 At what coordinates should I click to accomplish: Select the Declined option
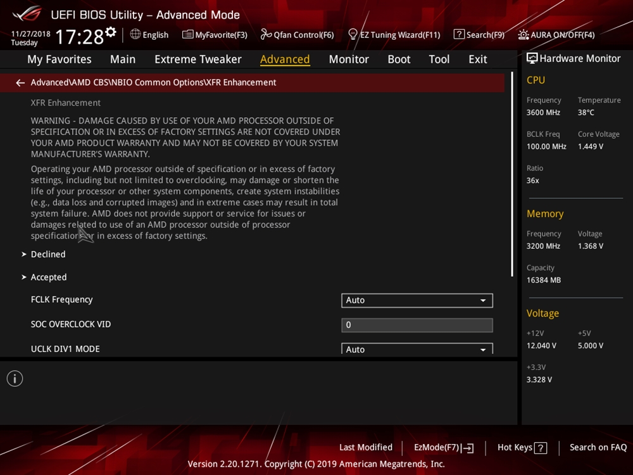pyautogui.click(x=48, y=254)
